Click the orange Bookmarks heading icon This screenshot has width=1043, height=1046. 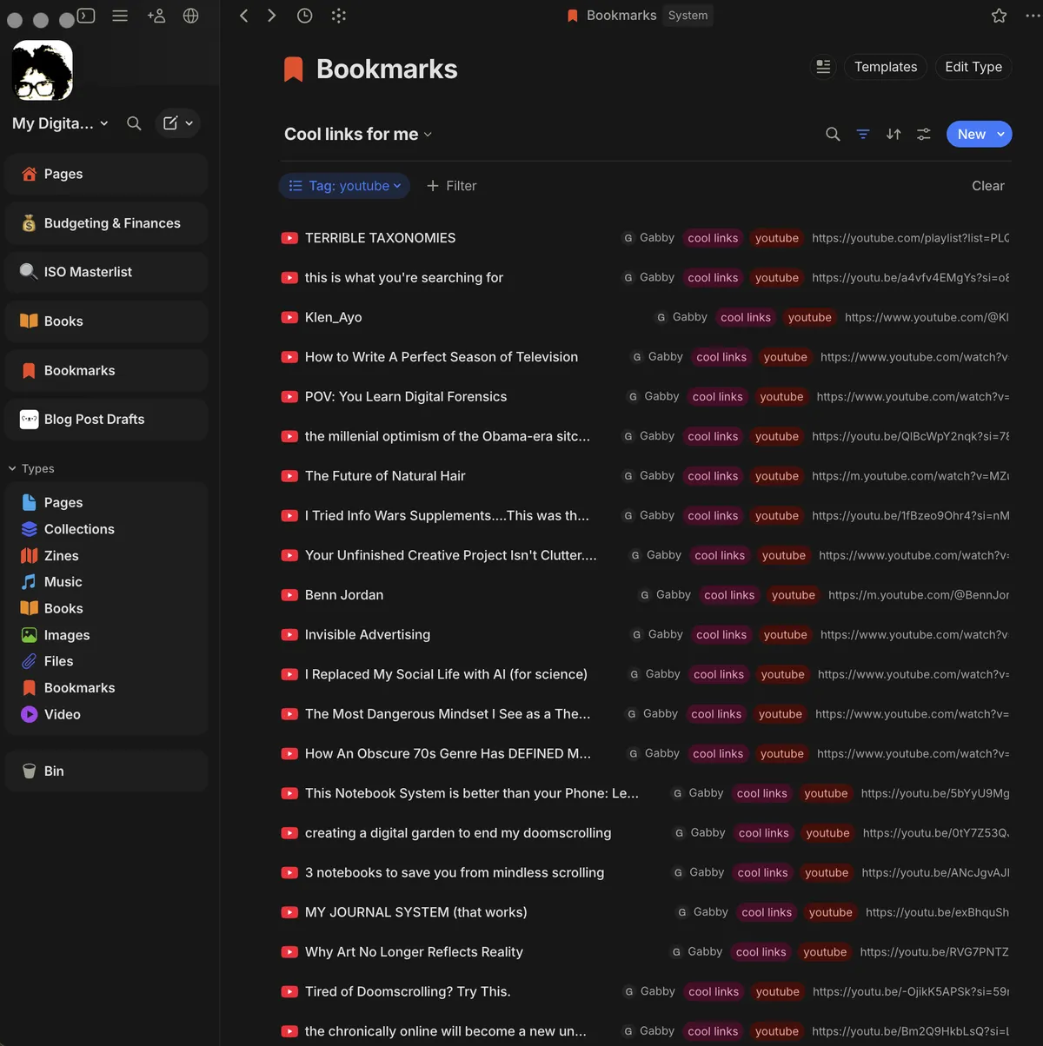coord(294,69)
